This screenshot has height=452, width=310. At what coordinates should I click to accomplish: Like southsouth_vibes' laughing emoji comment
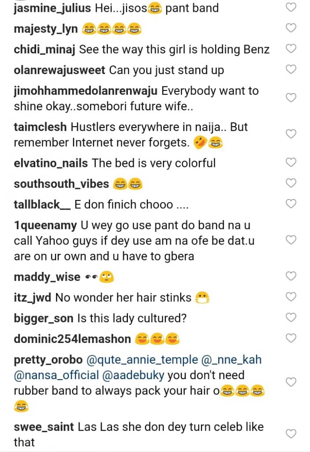(291, 183)
